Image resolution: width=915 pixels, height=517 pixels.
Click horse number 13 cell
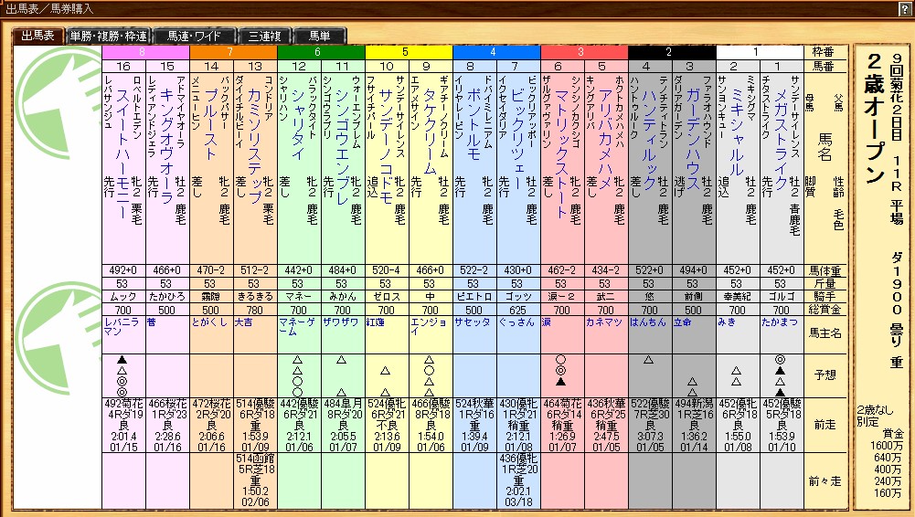tap(255, 66)
